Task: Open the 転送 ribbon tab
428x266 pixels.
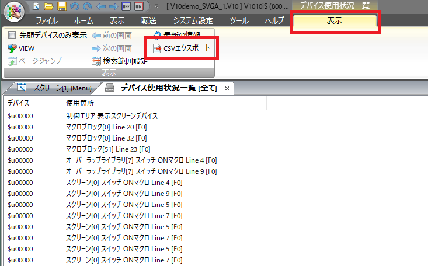Action: tap(149, 21)
